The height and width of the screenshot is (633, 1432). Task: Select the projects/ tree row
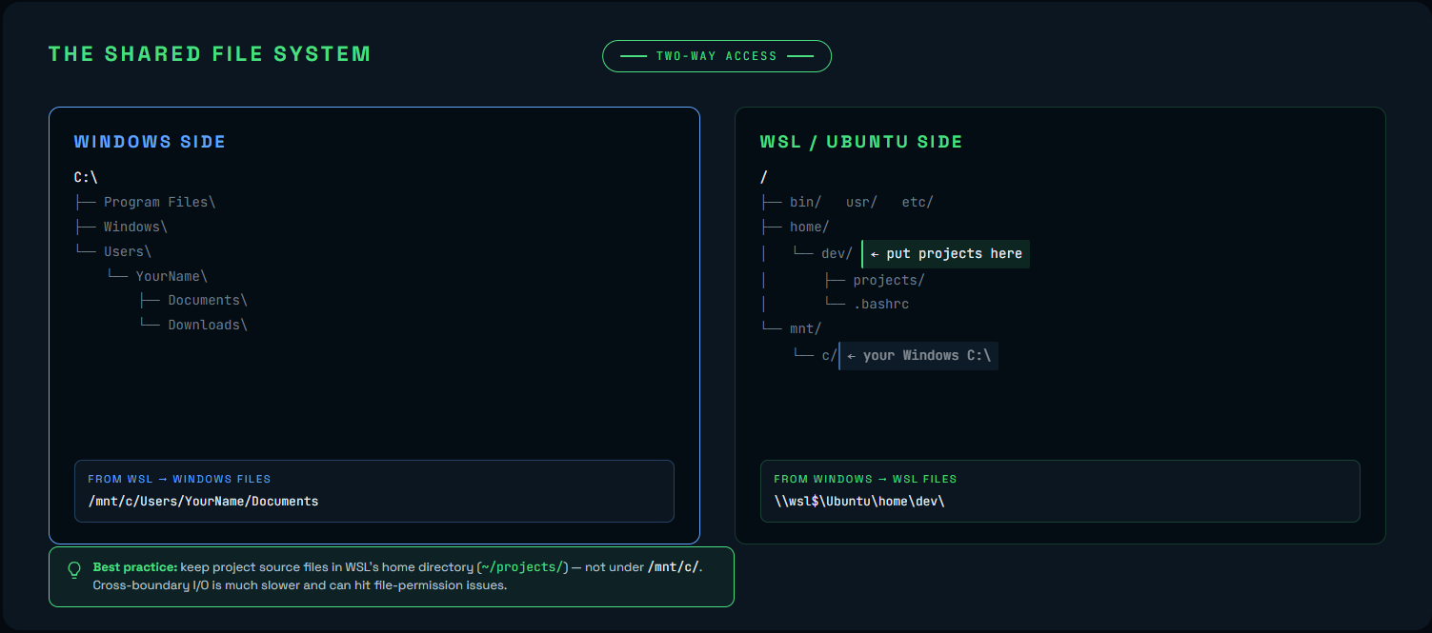[875, 280]
